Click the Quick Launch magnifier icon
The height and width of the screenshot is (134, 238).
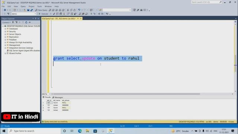[x=221, y=2]
